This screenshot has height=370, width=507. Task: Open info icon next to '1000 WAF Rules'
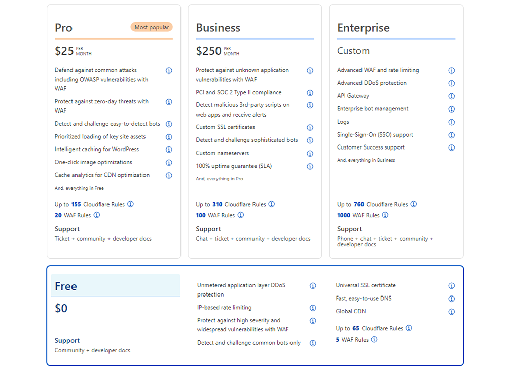pyautogui.click(x=385, y=215)
